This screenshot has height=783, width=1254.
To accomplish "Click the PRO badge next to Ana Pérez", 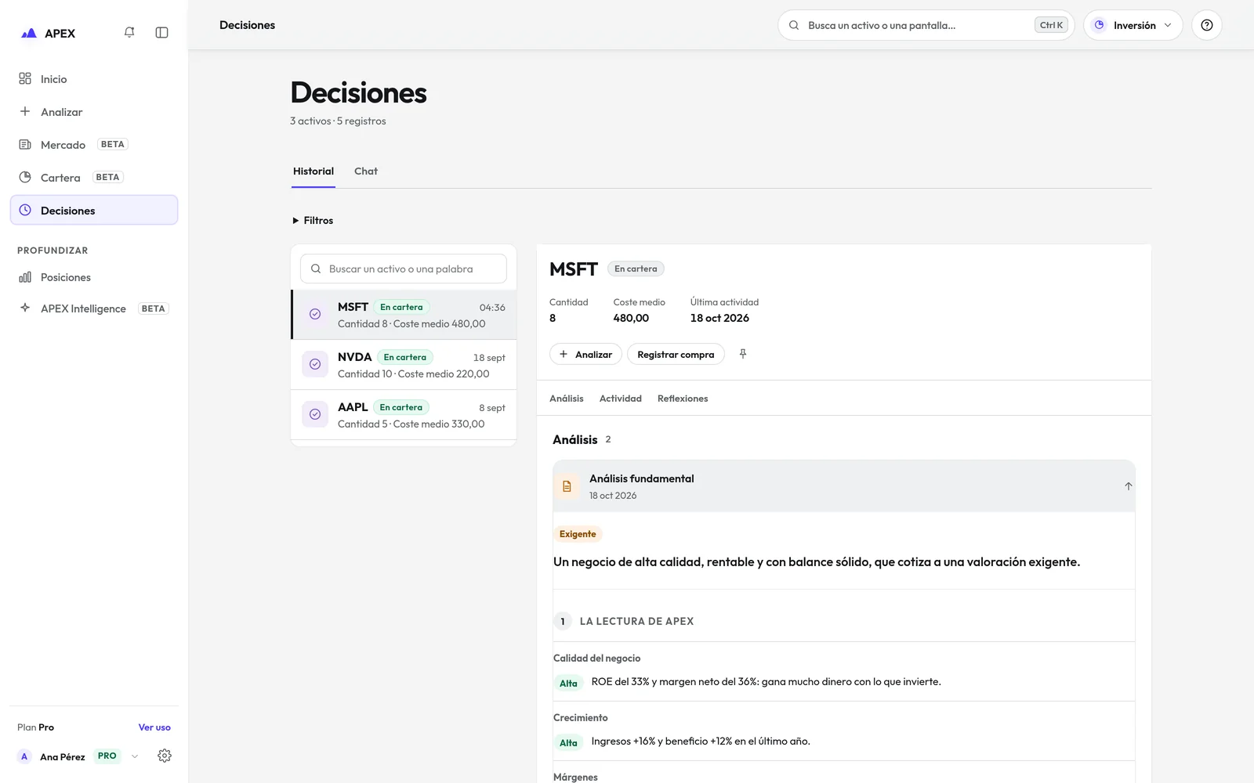I will (x=107, y=756).
